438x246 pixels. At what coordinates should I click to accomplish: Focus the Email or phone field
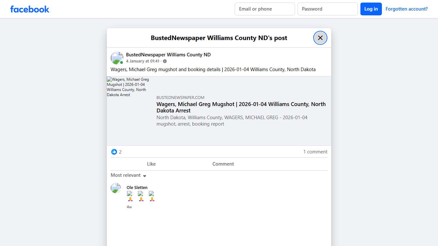[265, 9]
